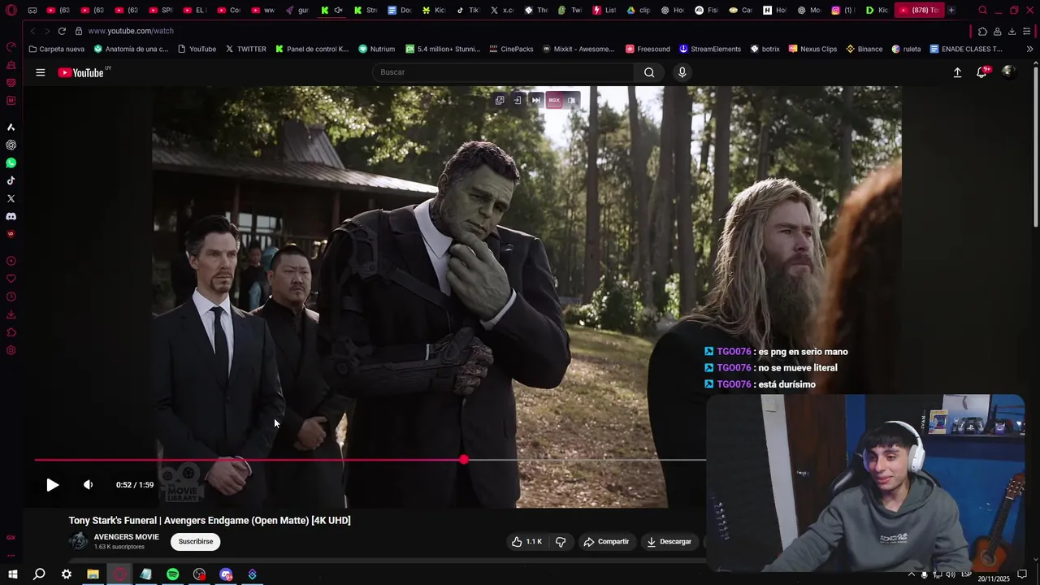This screenshot has width=1040, height=585.
Task: Like the video (1.1 K)
Action: click(526, 541)
